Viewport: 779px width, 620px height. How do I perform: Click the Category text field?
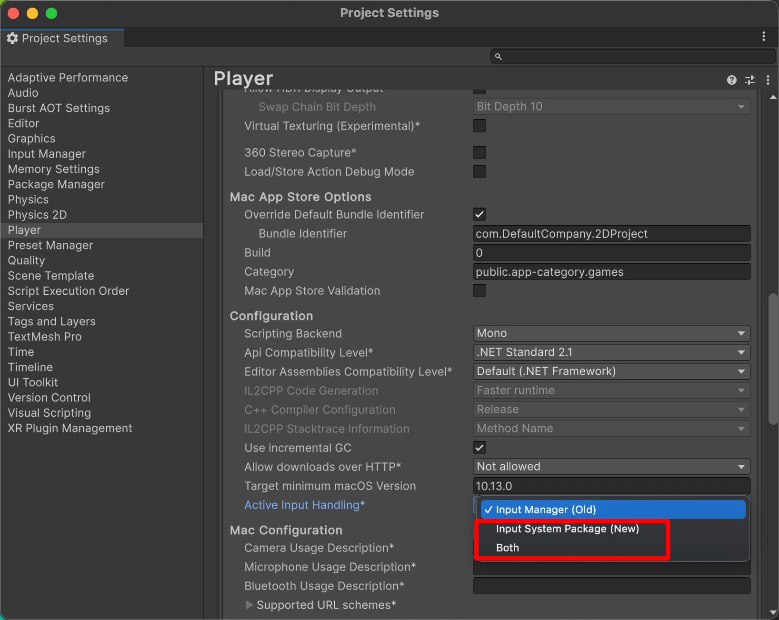[611, 272]
